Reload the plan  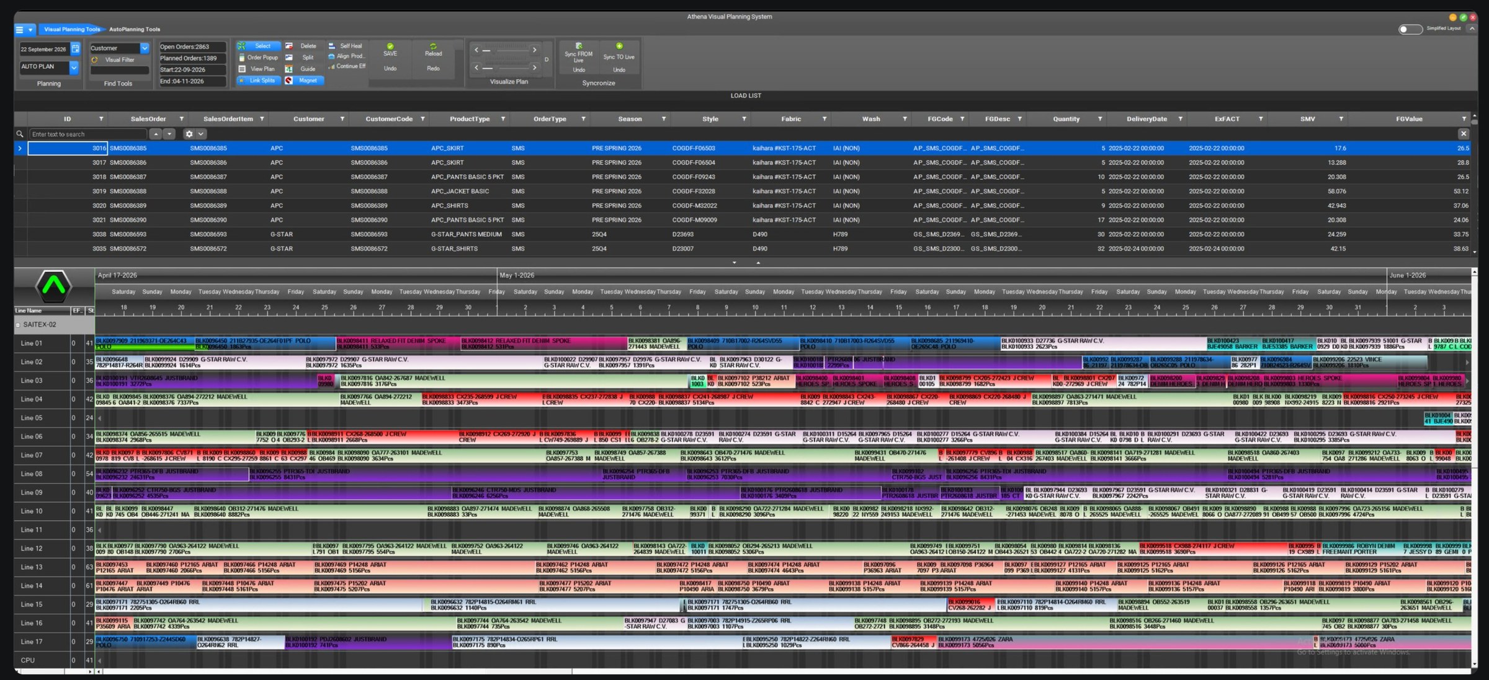433,50
